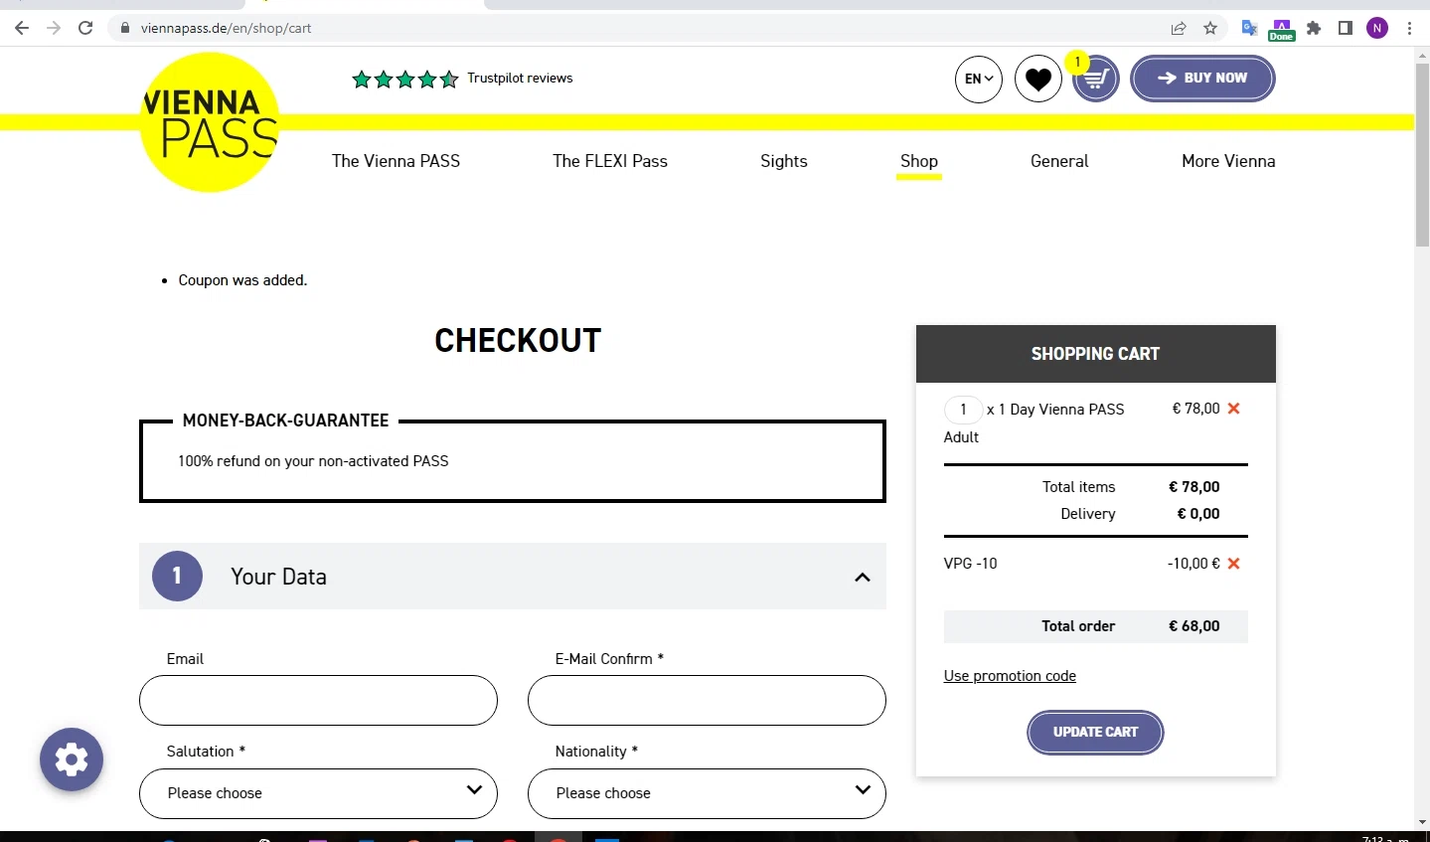This screenshot has height=842, width=1430.
Task: Click Use promotion code link
Action: click(x=1010, y=676)
